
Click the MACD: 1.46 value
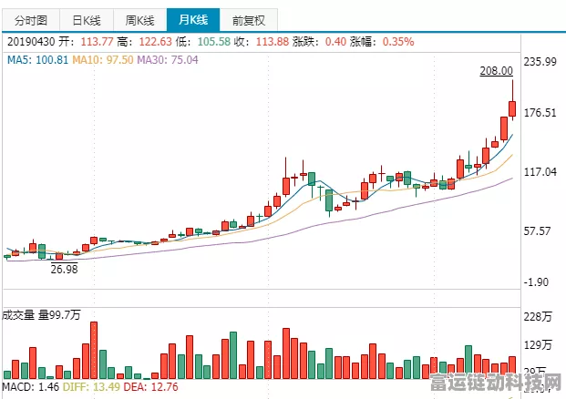coord(31,387)
